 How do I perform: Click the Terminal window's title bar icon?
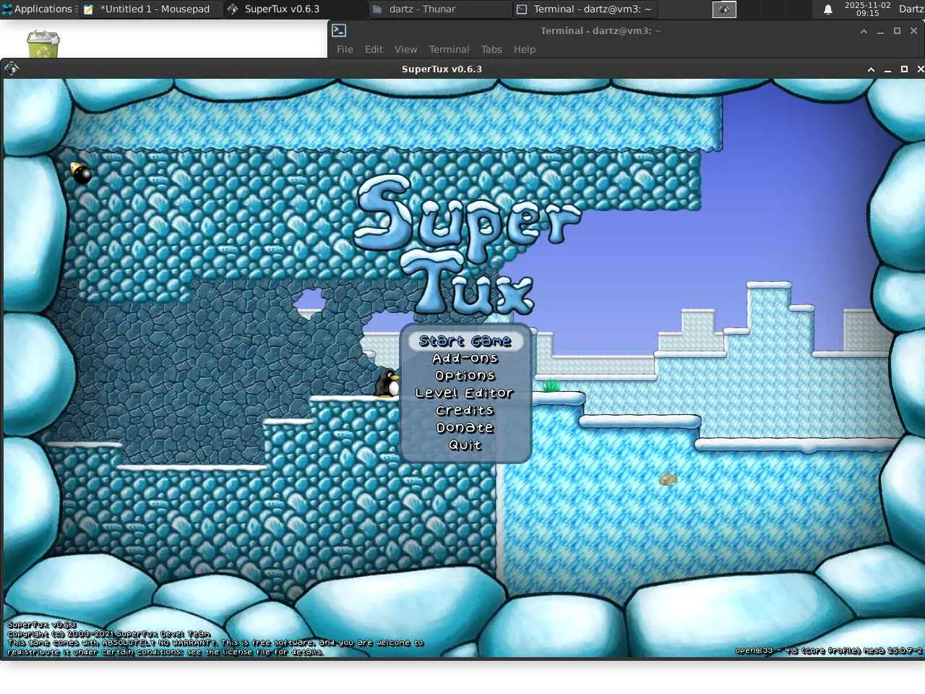(x=339, y=30)
